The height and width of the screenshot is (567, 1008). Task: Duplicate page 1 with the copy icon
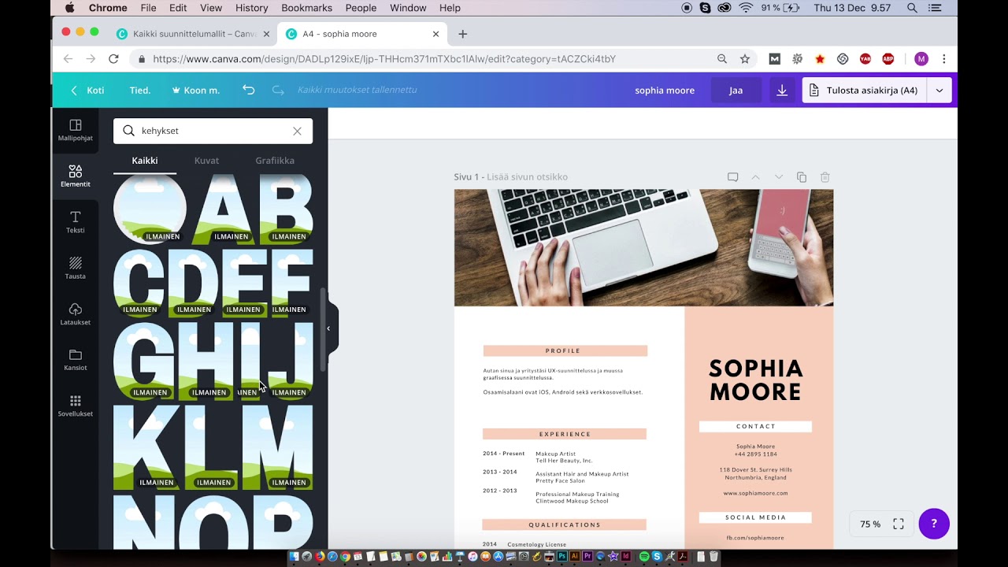pyautogui.click(x=802, y=177)
